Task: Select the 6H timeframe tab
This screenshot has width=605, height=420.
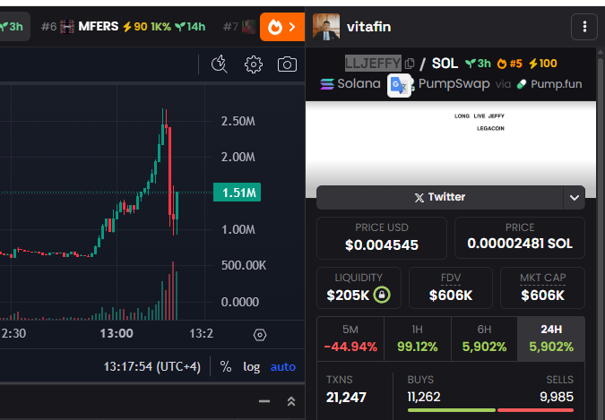Action: point(484,339)
